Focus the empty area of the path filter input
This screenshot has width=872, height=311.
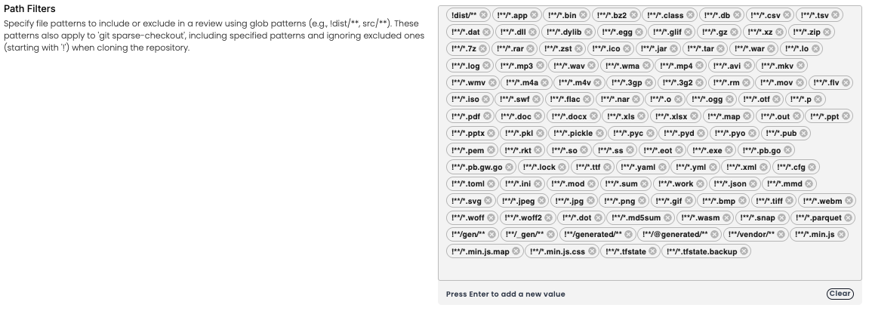649,270
